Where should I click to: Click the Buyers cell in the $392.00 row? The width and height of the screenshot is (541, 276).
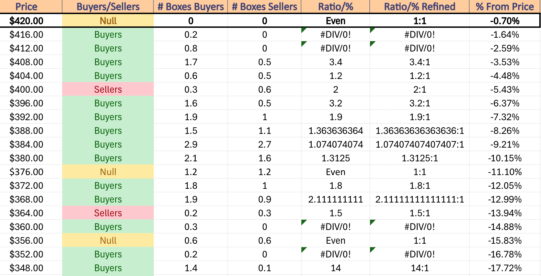click(108, 117)
